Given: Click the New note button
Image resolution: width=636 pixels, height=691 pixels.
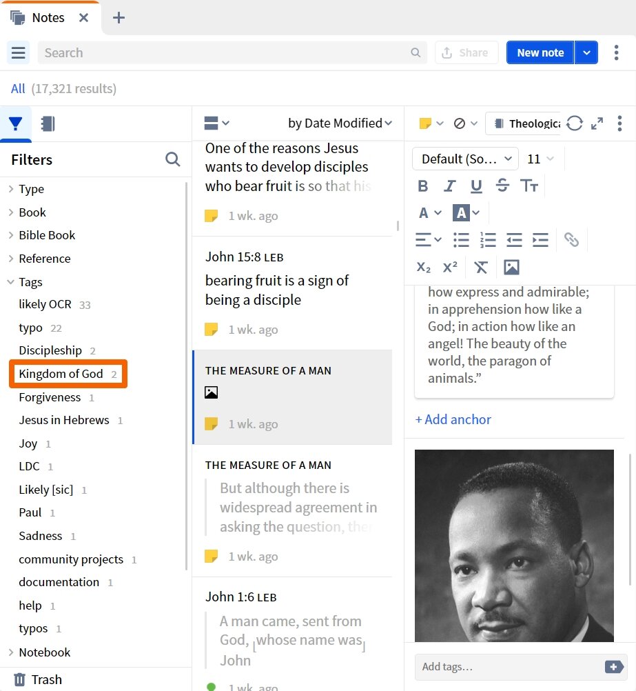Looking at the screenshot, I should pos(540,53).
